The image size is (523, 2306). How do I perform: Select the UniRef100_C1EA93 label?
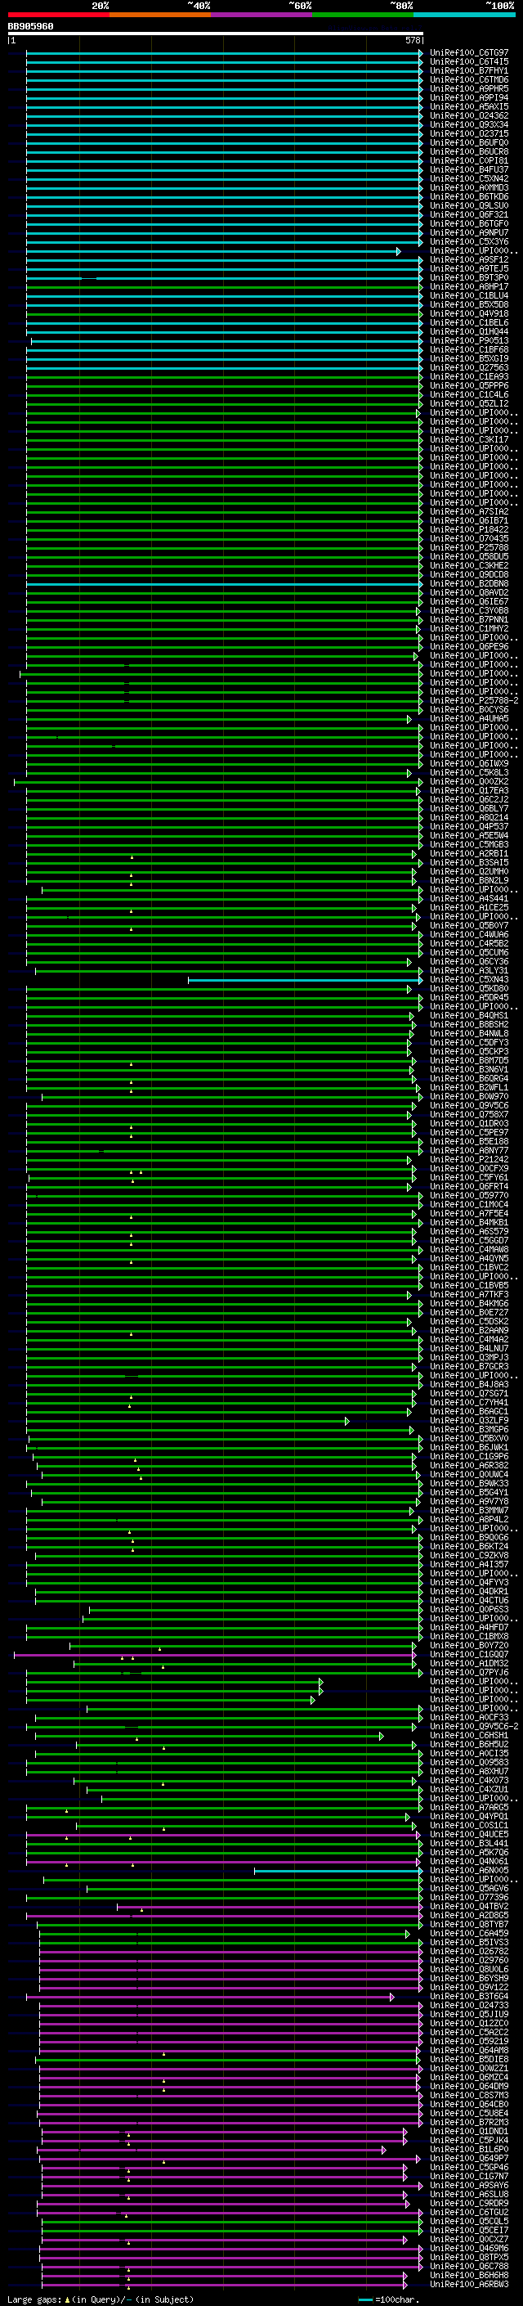(469, 376)
